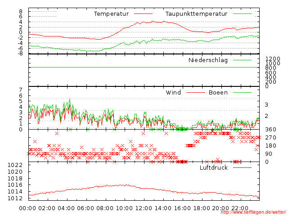This screenshot has height=216, width=288.
Task: Click the '06:00' time axis label
Action: [85, 208]
